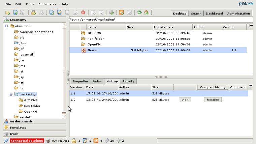Open the Help menu
This screenshot has height=144, width=256.
click(64, 4)
